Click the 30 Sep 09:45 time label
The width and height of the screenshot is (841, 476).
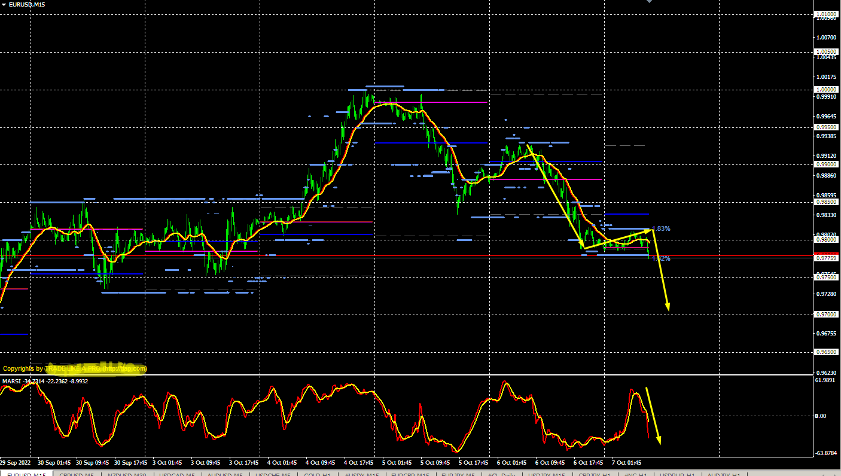[x=93, y=463]
